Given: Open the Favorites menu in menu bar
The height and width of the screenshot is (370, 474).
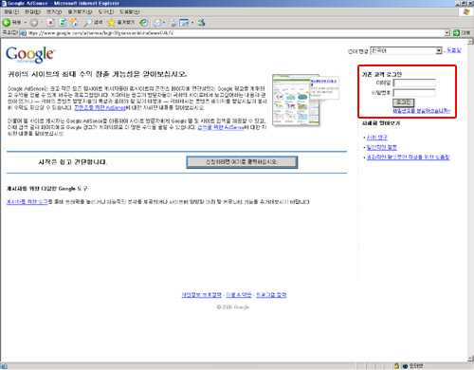Looking at the screenshot, I should [x=80, y=11].
